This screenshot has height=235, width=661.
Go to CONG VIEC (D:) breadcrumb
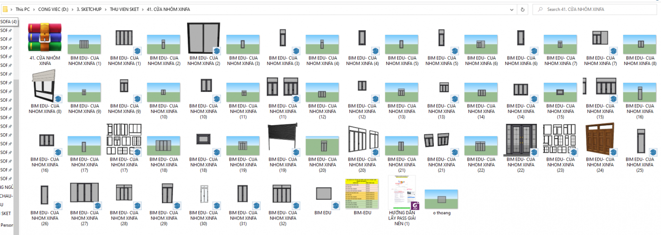tap(52, 9)
